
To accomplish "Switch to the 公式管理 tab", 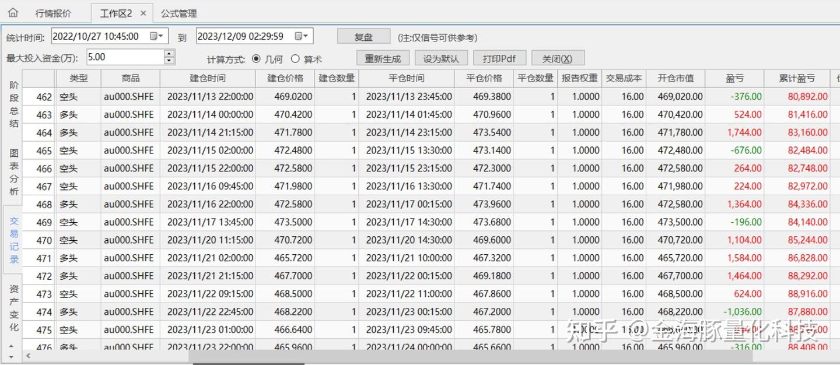I will [x=178, y=12].
